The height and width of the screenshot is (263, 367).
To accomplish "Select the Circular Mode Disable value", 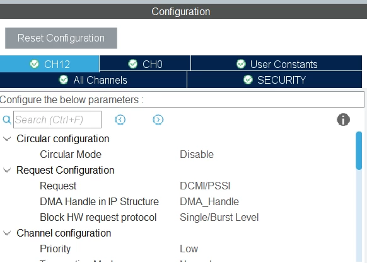I will coord(197,154).
